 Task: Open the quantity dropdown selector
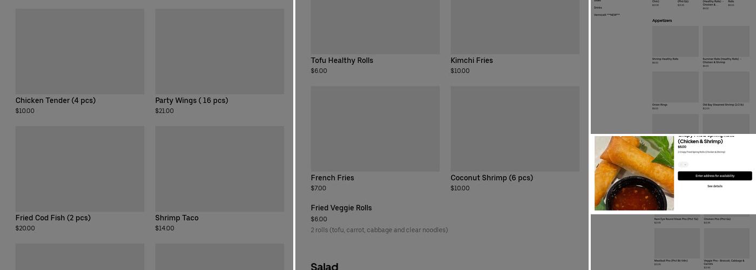point(683,165)
